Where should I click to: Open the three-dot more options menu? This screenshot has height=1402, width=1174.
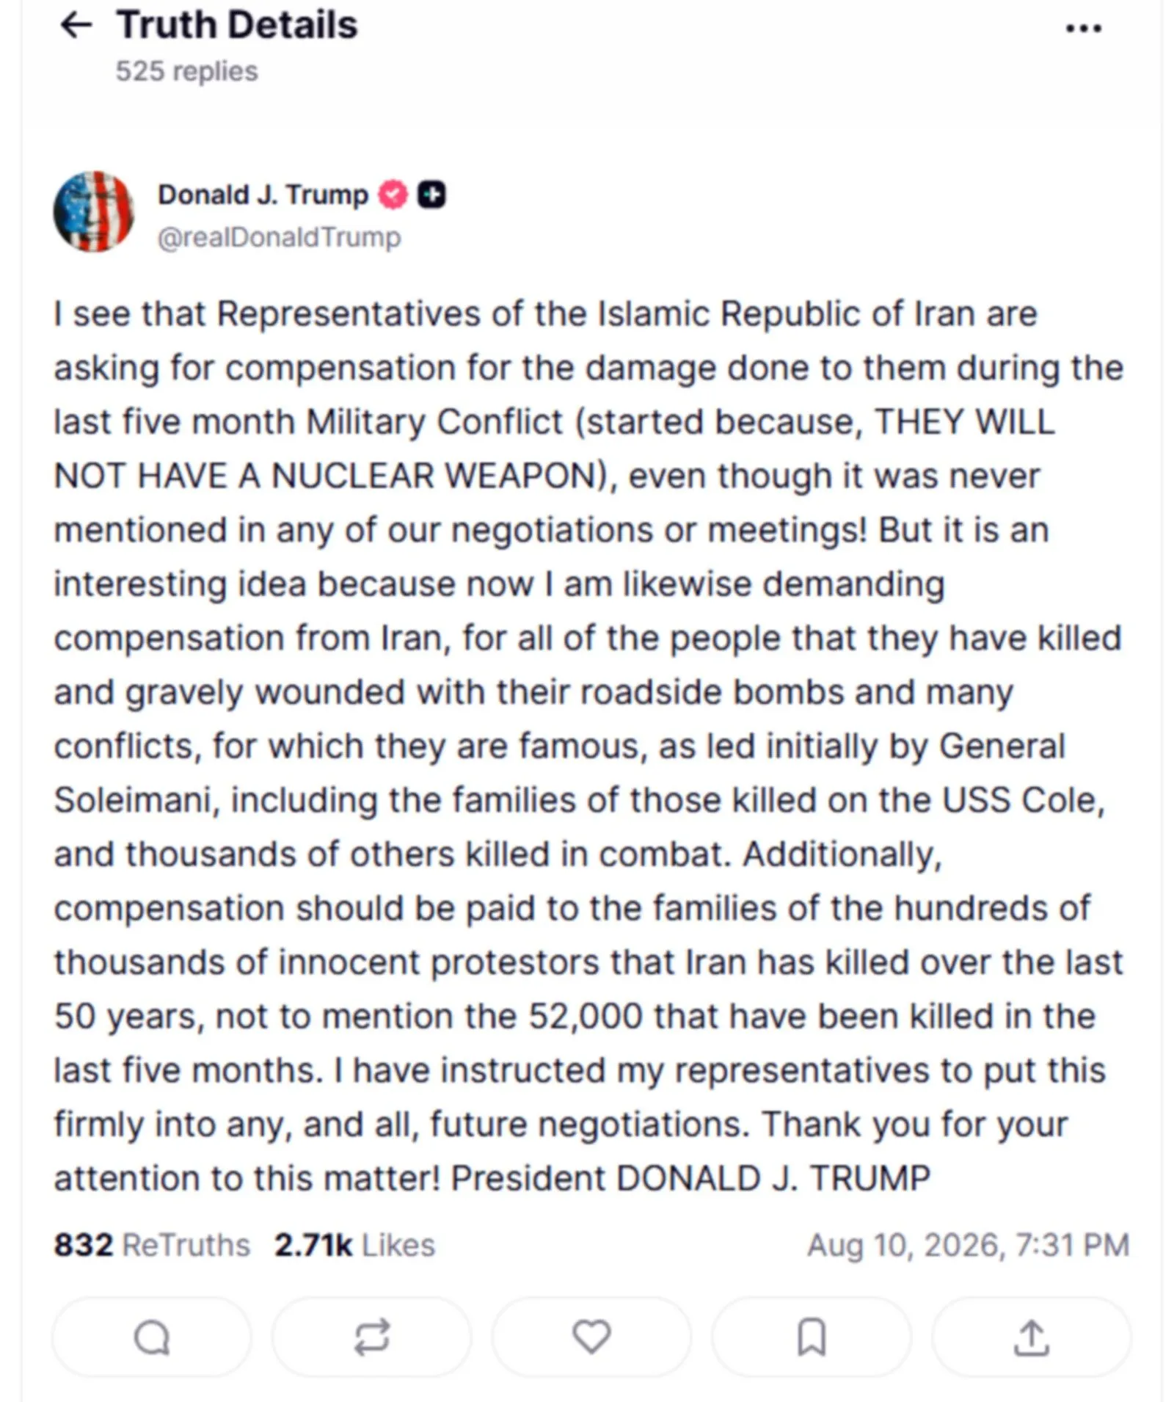coord(1083,29)
